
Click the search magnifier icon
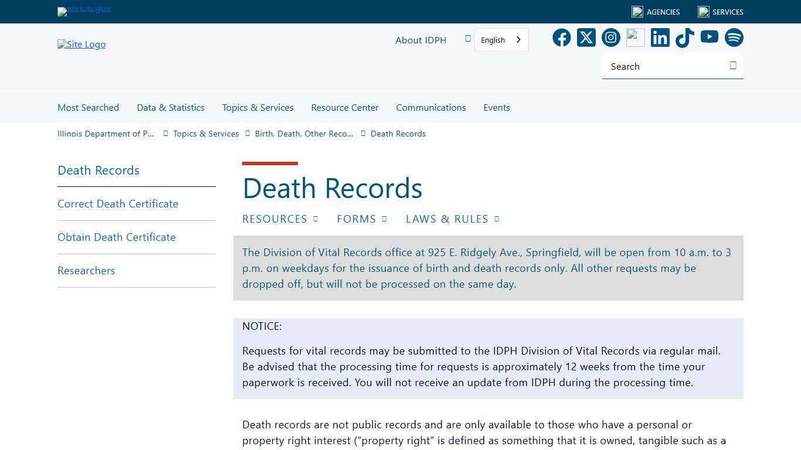(733, 66)
